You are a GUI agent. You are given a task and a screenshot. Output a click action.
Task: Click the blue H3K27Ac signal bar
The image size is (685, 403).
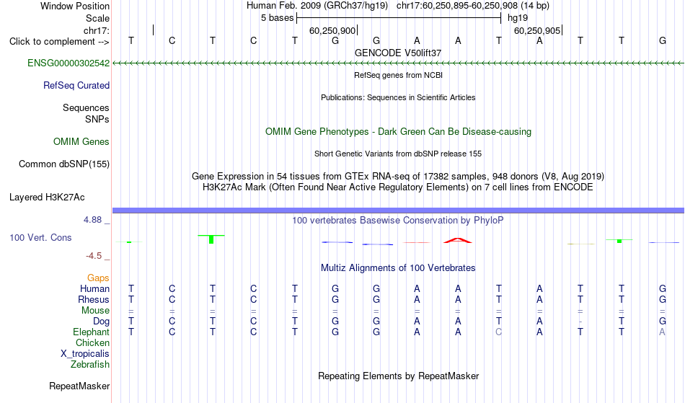tap(399, 211)
